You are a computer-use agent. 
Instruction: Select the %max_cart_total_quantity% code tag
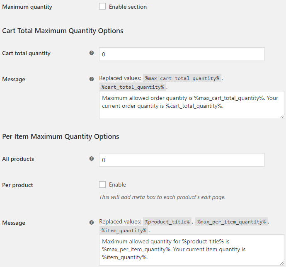[182, 78]
